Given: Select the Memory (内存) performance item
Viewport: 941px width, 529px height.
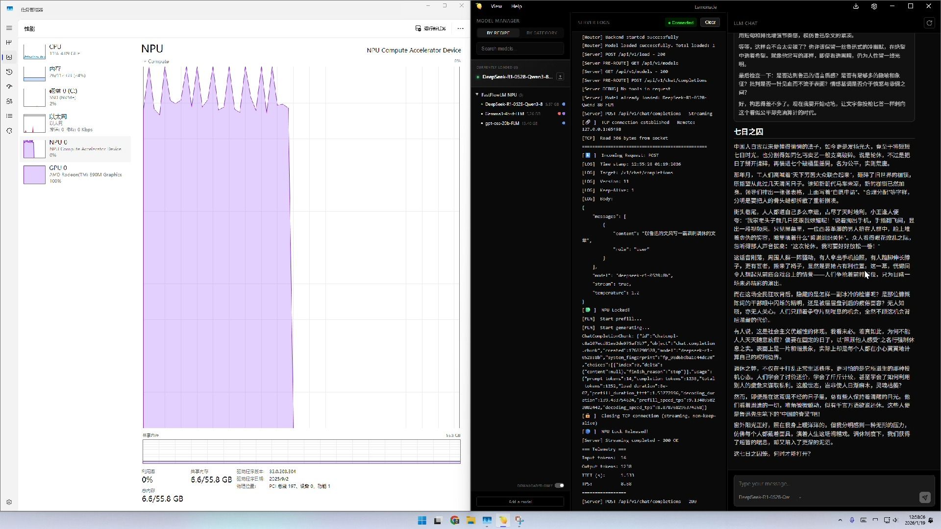Looking at the screenshot, I should (75, 72).
